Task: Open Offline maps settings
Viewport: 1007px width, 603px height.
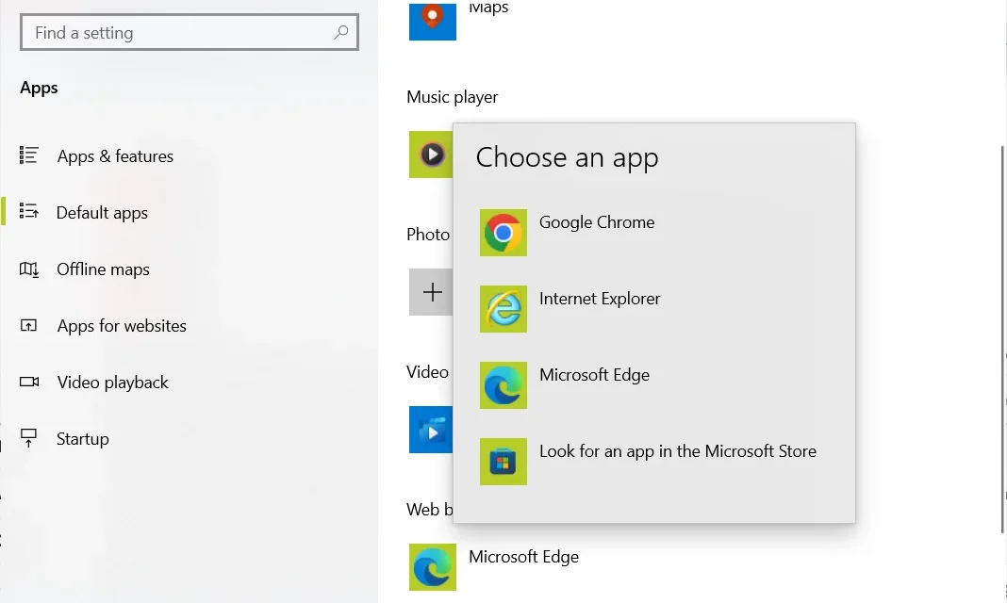Action: point(103,269)
